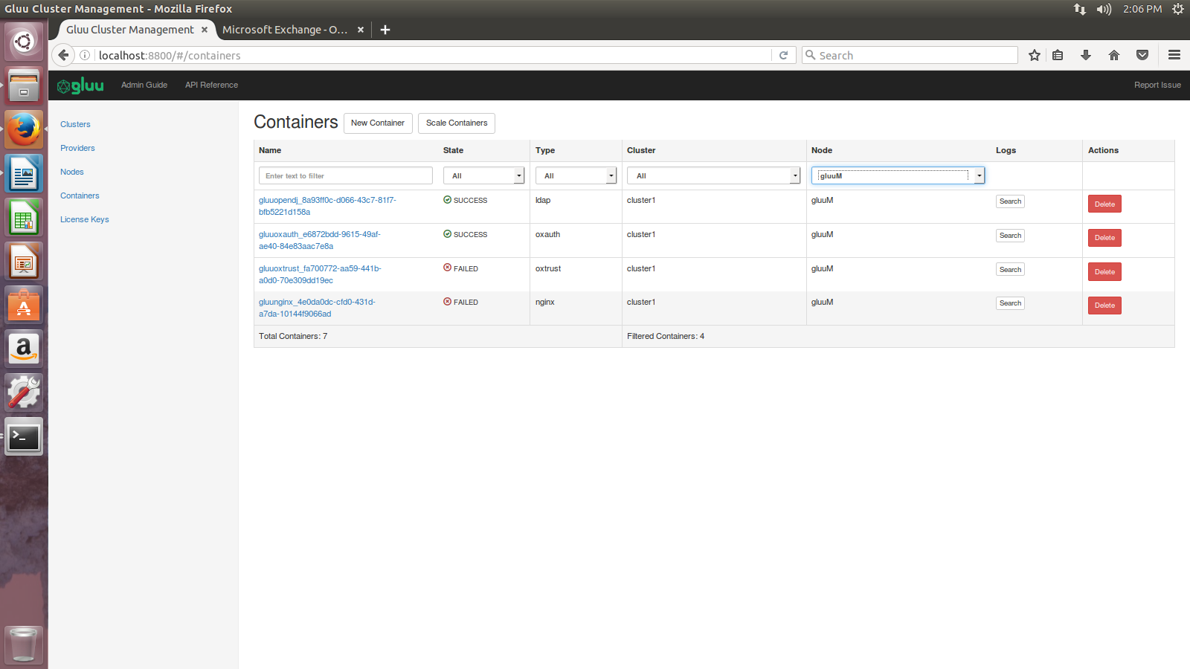Navigate to Clusters in sidebar
Screen dimensions: 1190x669
[75, 124]
